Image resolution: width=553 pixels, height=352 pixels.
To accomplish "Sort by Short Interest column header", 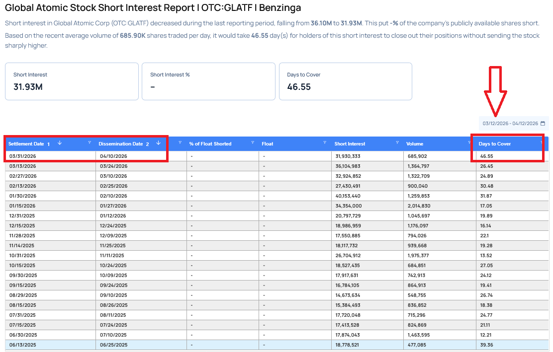I will pyautogui.click(x=350, y=143).
